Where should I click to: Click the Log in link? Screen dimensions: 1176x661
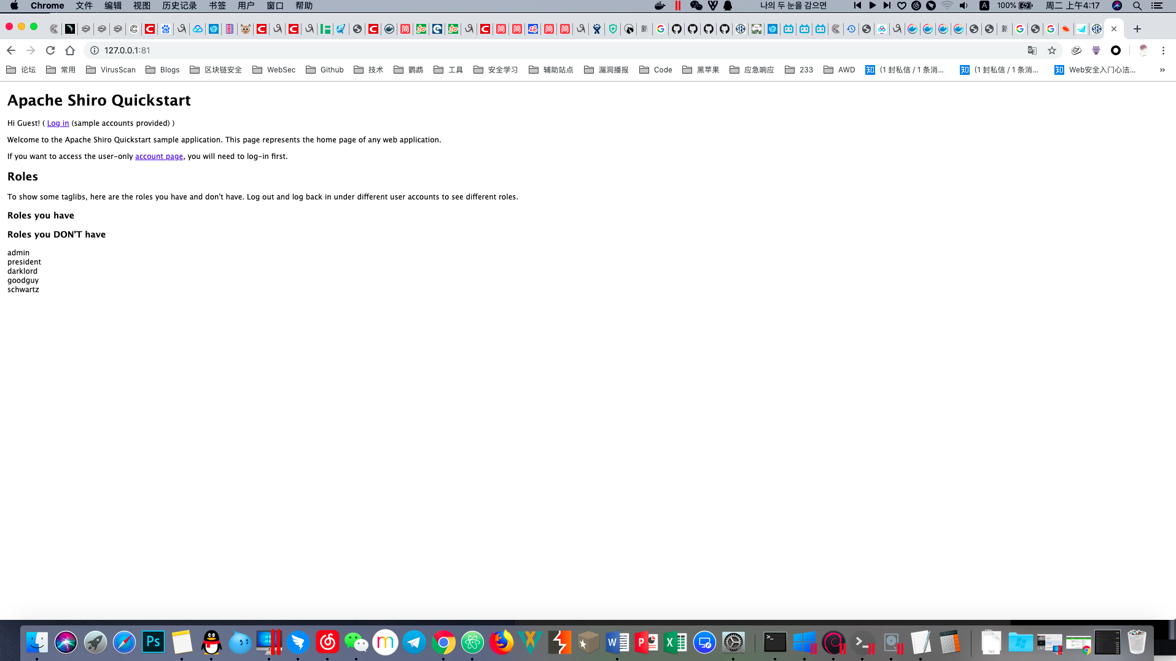[58, 123]
